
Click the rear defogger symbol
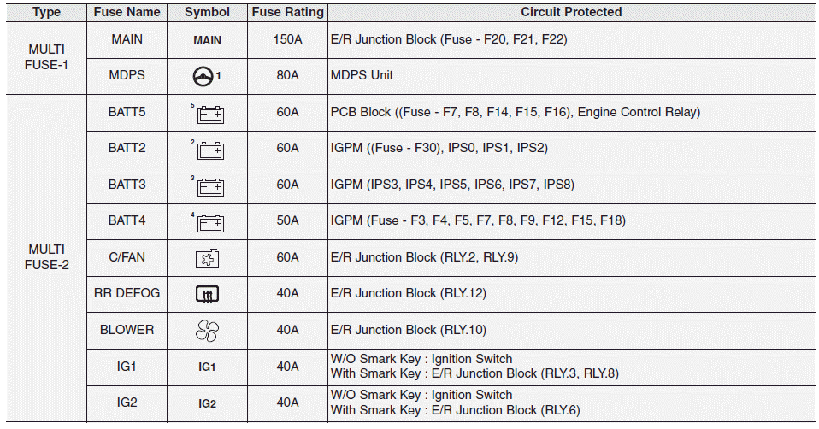coord(208,295)
